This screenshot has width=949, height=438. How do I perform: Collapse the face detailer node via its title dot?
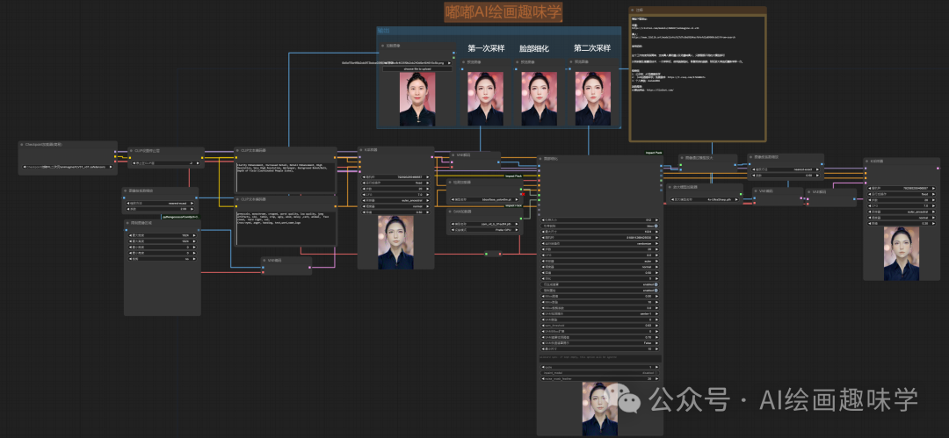[540, 159]
